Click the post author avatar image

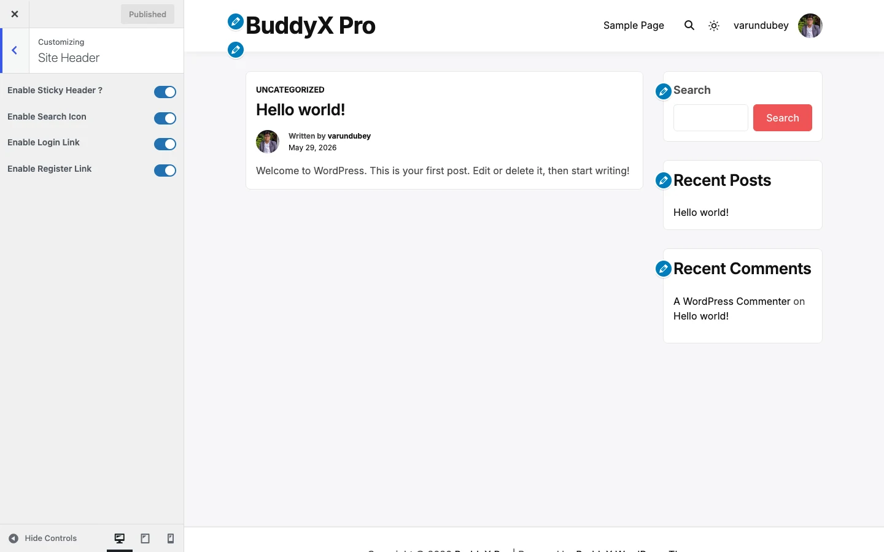[268, 142]
